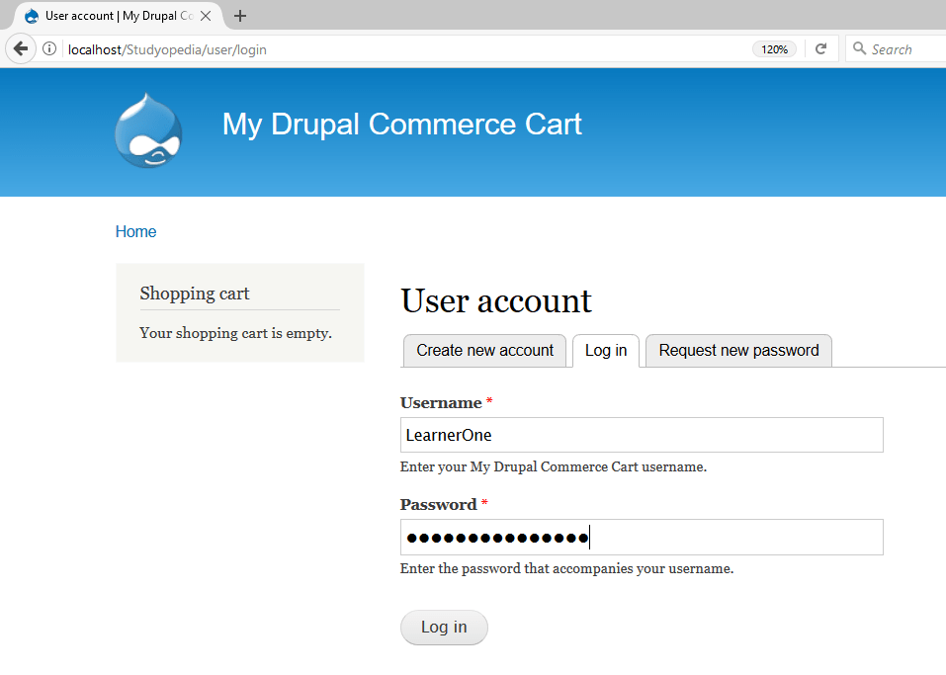Submit with the Log in button
This screenshot has width=946, height=675.
(x=444, y=628)
